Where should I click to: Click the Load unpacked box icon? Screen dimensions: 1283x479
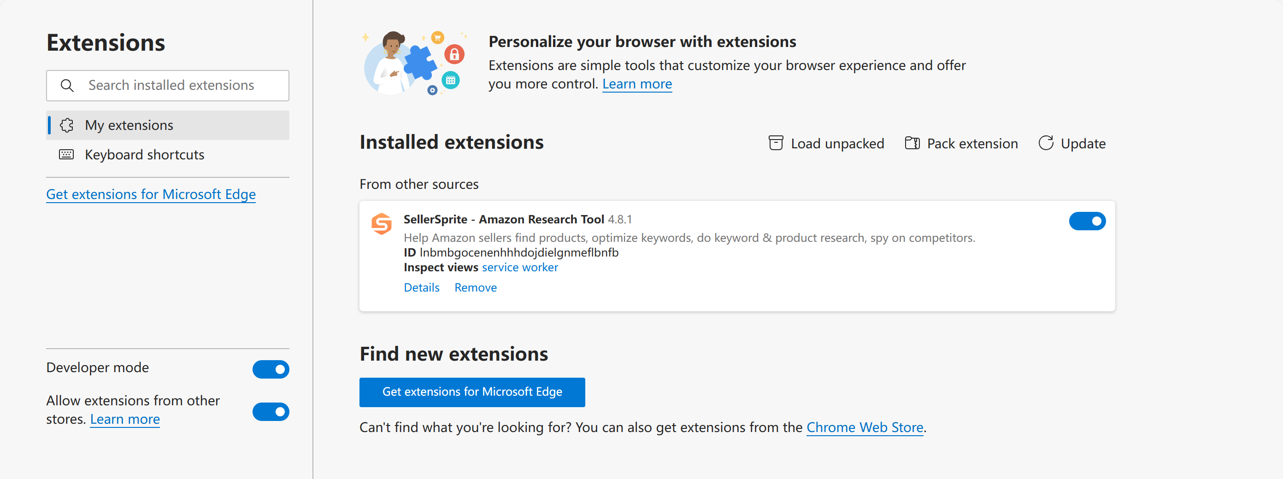(776, 143)
